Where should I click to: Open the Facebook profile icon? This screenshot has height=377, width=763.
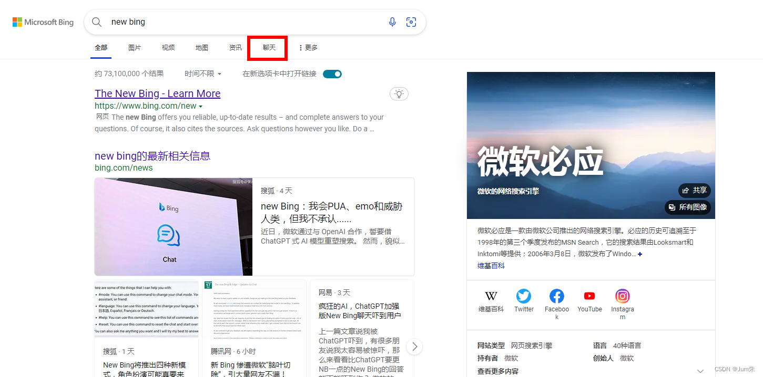tap(556, 296)
